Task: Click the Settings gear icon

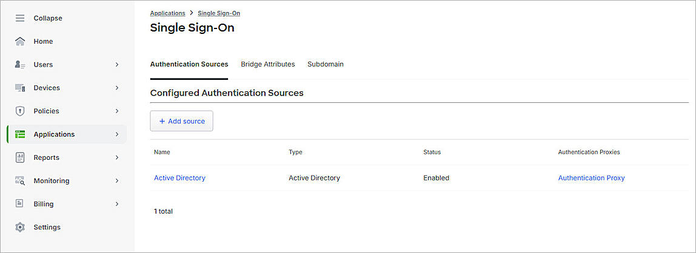Action: 20,228
